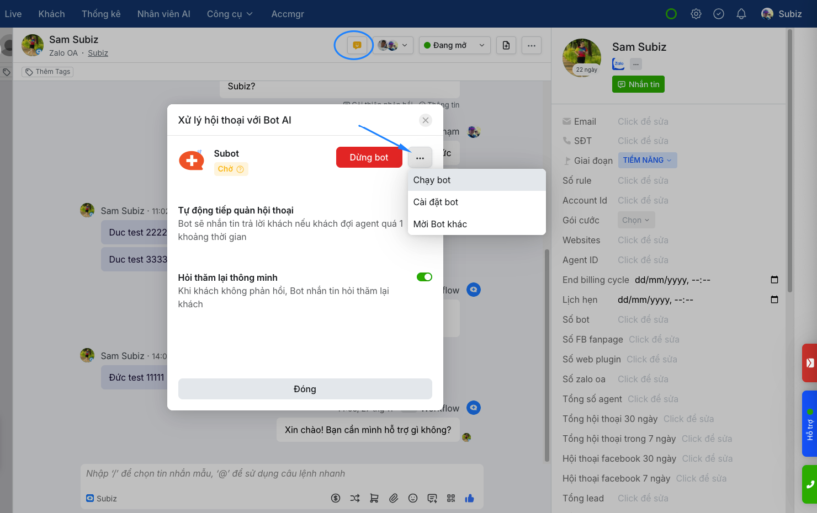Click the yellow Bot AI icon in chat header
This screenshot has height=513, width=817.
(x=357, y=45)
